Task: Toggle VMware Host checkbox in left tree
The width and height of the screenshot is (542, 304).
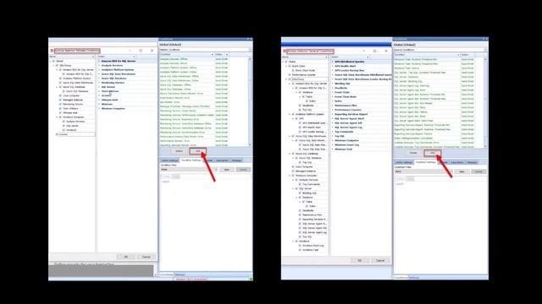Action: [60, 112]
